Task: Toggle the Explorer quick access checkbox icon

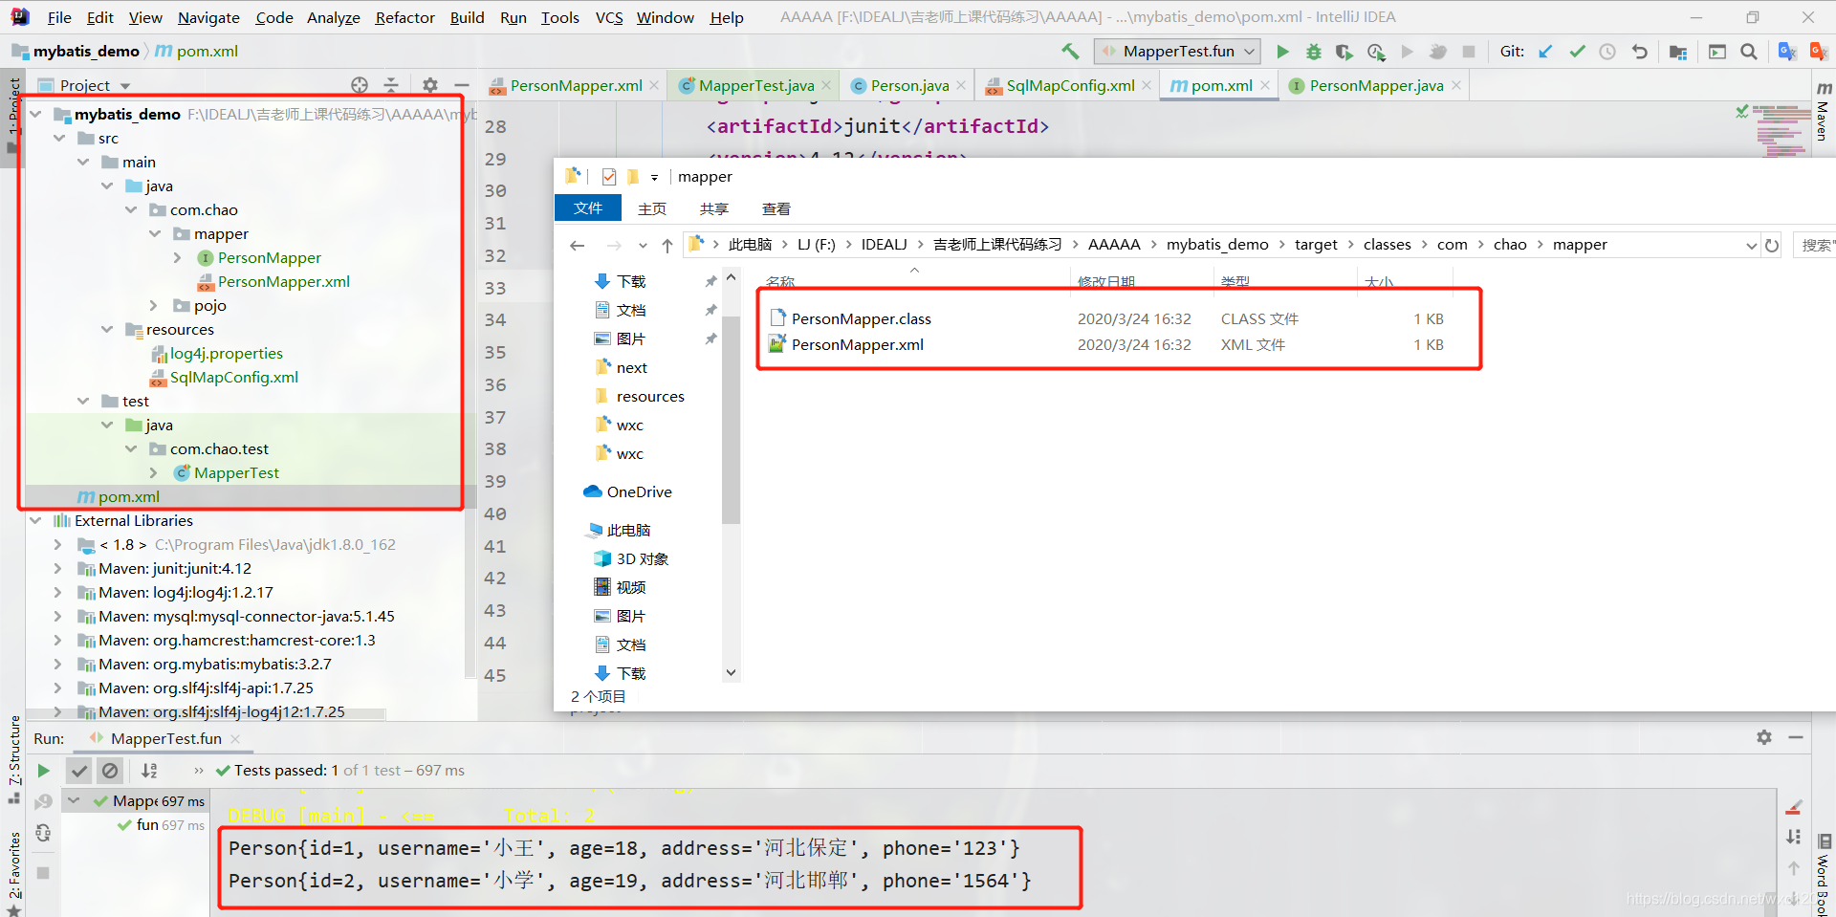Action: click(609, 177)
